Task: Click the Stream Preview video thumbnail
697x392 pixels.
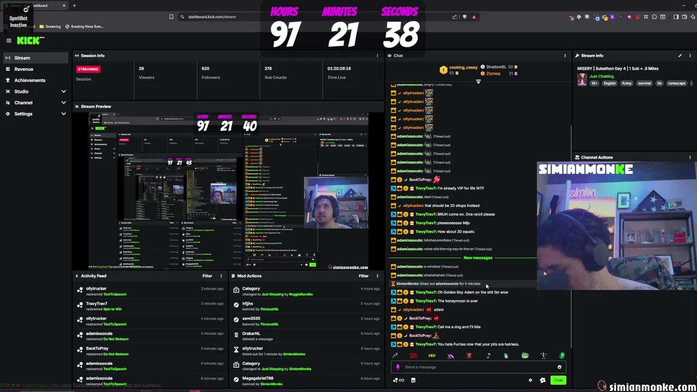Action: tap(229, 191)
